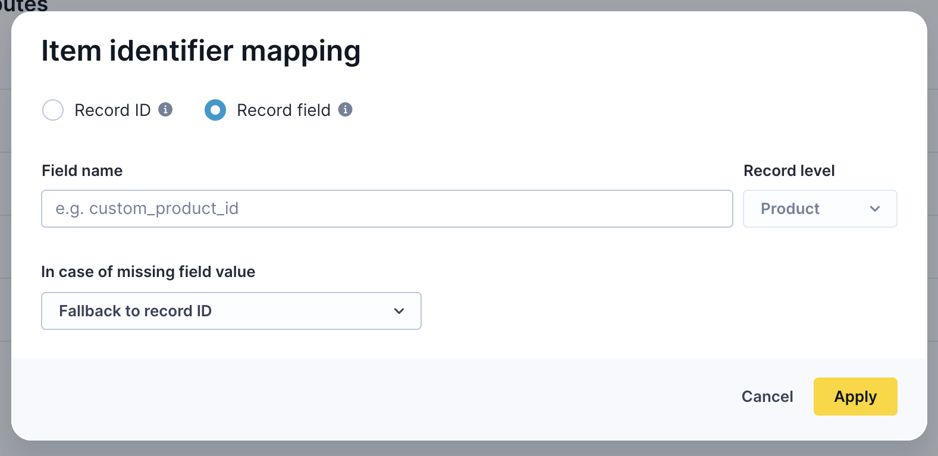Screen dimensions: 938x456
Task: Click the Field name input box
Action: point(387,209)
